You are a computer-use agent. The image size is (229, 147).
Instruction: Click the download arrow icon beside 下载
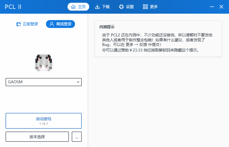pyautogui.click(x=98, y=7)
